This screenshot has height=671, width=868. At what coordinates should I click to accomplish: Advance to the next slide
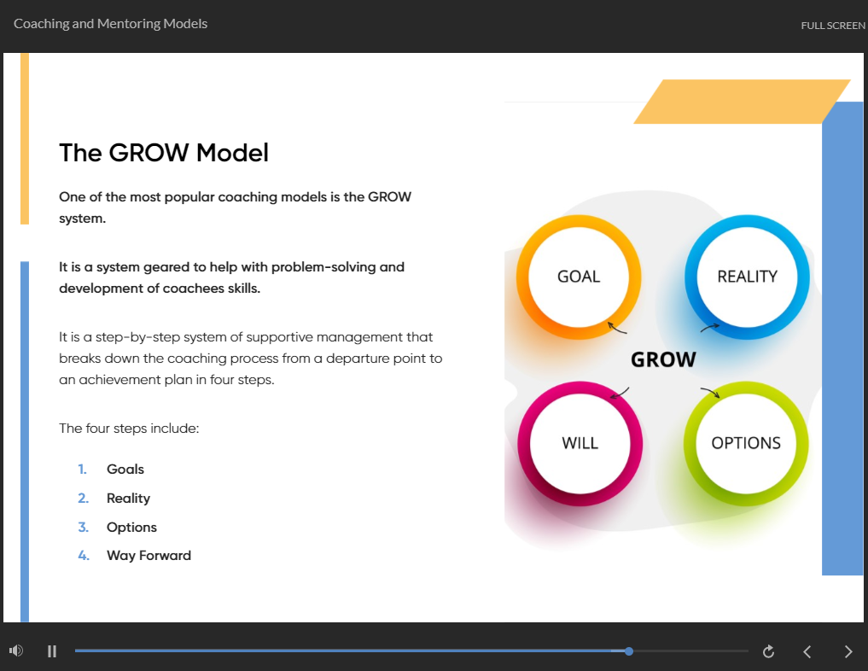tap(848, 651)
